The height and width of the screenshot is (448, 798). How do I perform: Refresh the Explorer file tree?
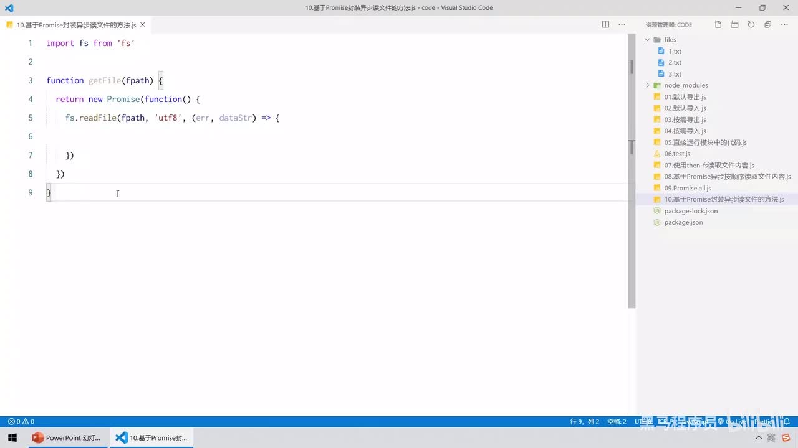click(x=751, y=25)
